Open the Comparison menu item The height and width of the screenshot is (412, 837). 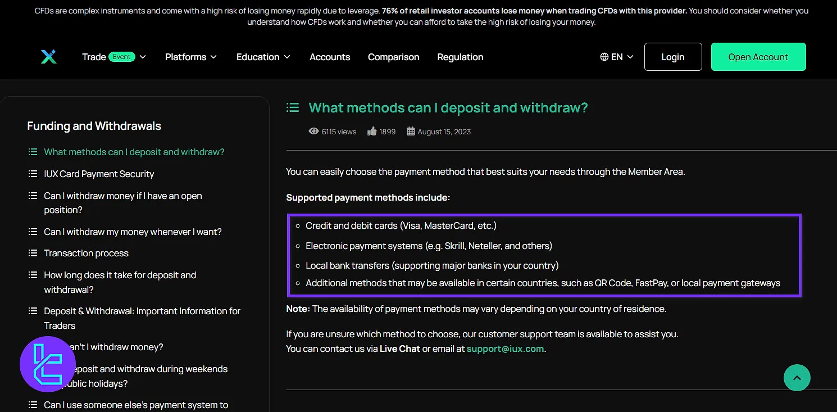[393, 57]
